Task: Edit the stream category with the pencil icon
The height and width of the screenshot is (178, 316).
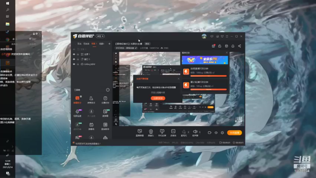Action: point(136,48)
